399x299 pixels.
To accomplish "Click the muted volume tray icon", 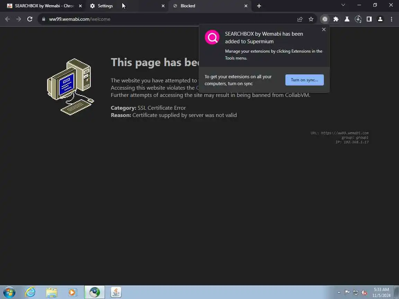I will [364, 292].
